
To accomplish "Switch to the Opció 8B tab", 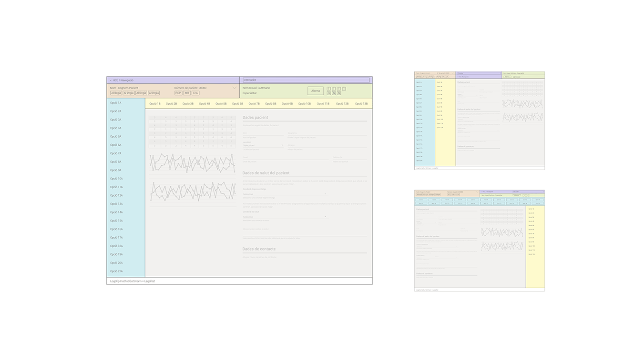I will (x=271, y=104).
